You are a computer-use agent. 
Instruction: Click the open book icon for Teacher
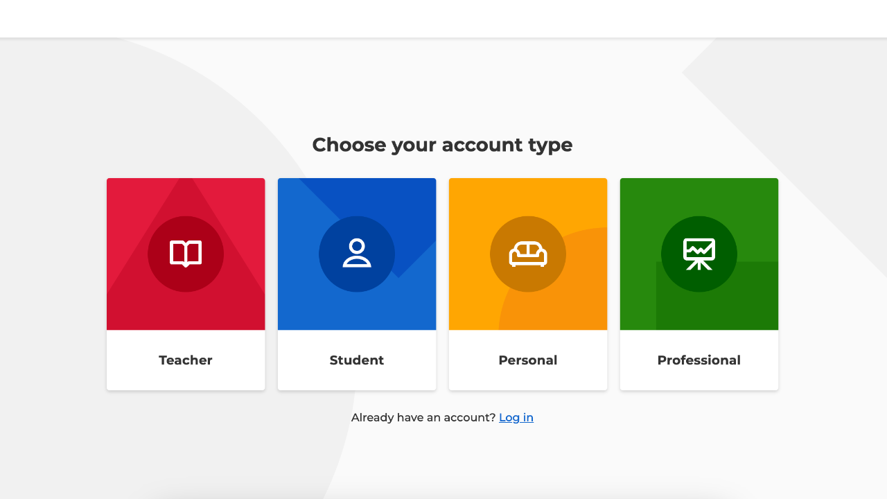[x=186, y=254]
